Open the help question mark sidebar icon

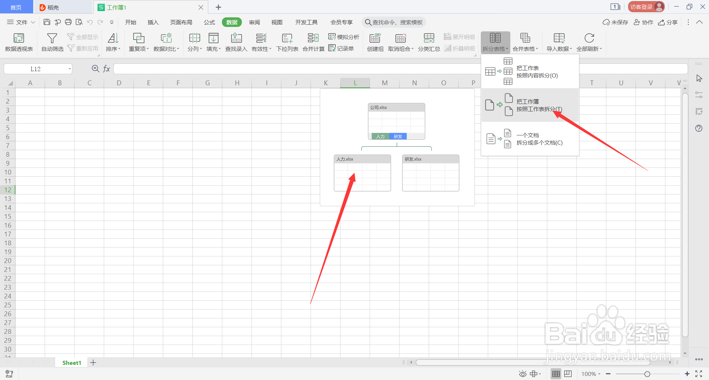(x=699, y=128)
